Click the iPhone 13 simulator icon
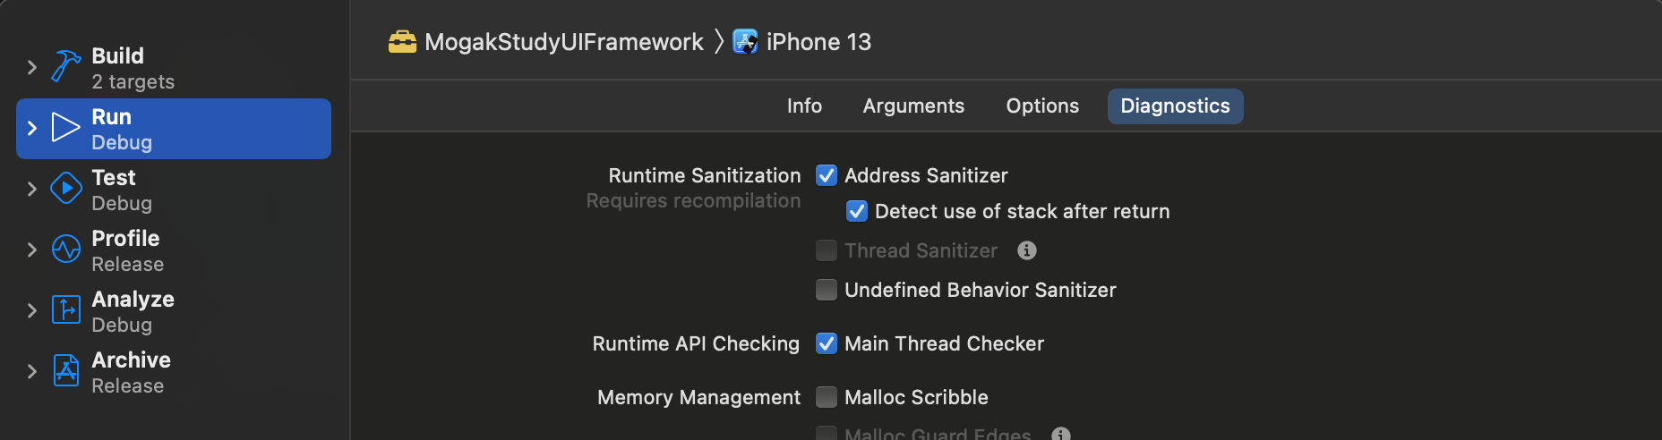Viewport: 1662px width, 440px height. (745, 42)
